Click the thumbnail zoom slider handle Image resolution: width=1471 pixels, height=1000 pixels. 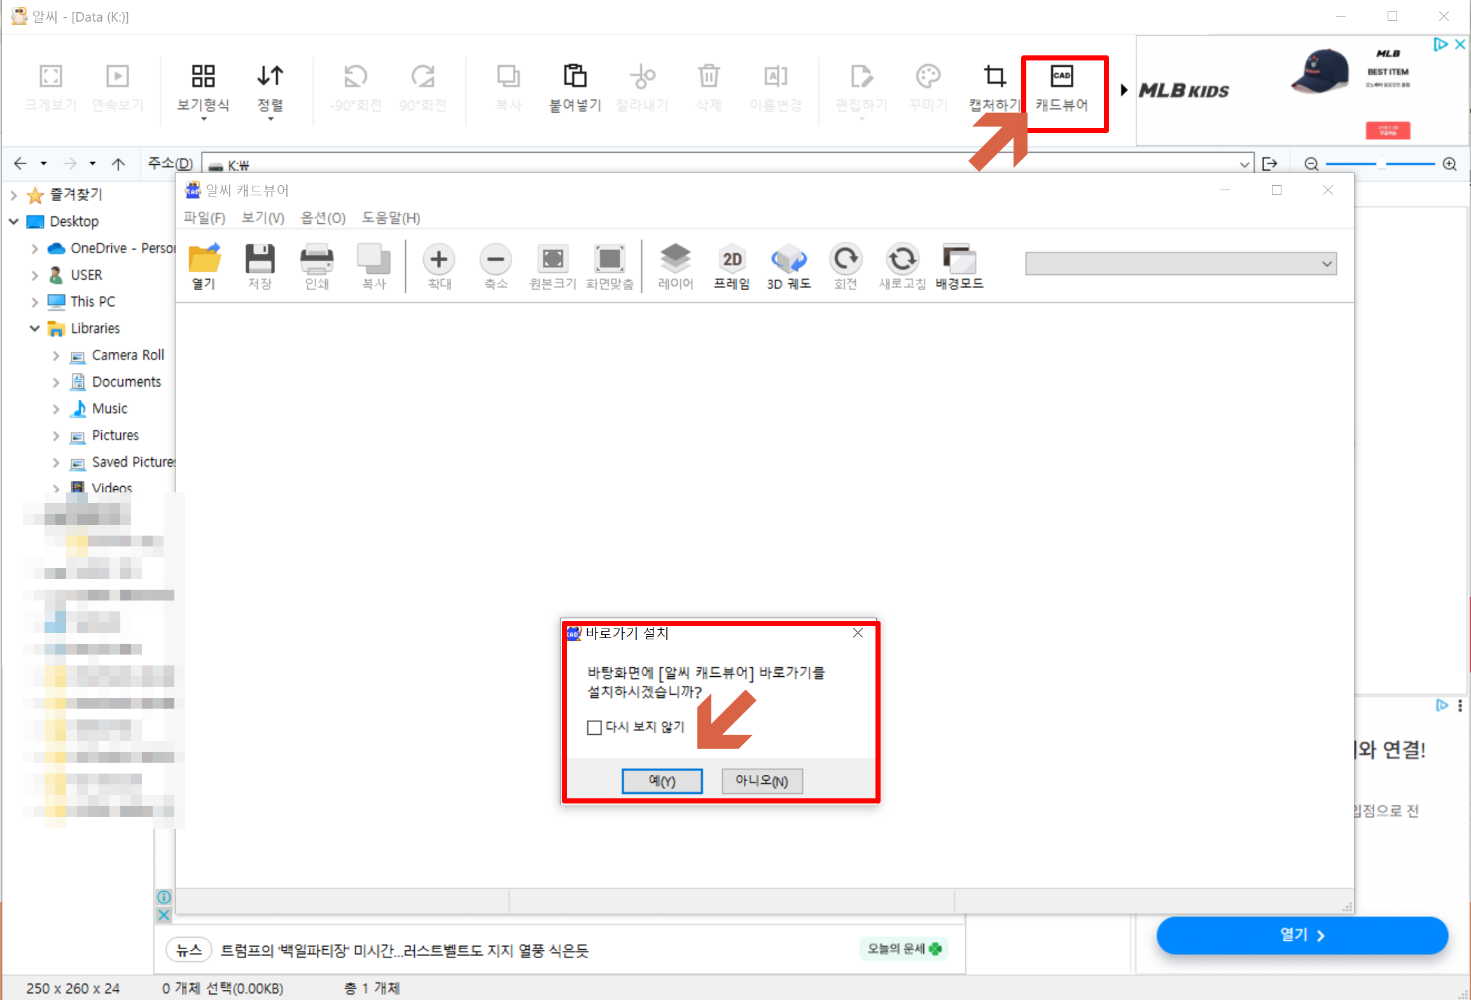1381,164
